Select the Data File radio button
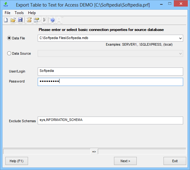This screenshot has width=190, height=170. point(9,38)
